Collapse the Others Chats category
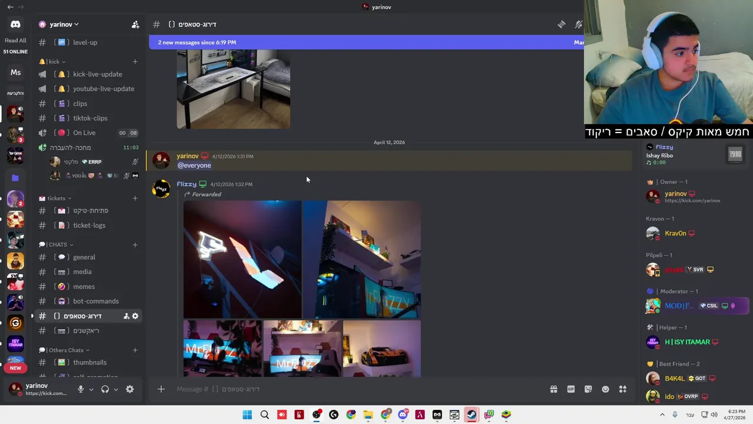753x424 pixels. point(65,350)
